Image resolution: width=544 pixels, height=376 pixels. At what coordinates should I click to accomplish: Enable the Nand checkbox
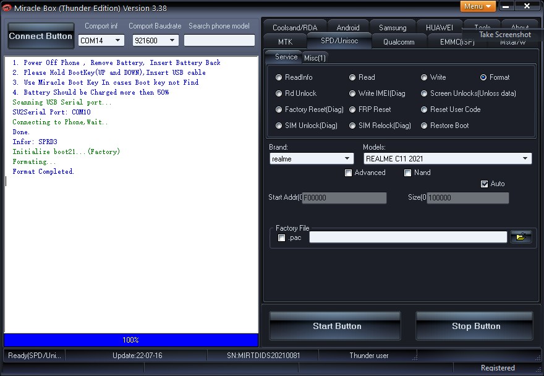pos(407,173)
